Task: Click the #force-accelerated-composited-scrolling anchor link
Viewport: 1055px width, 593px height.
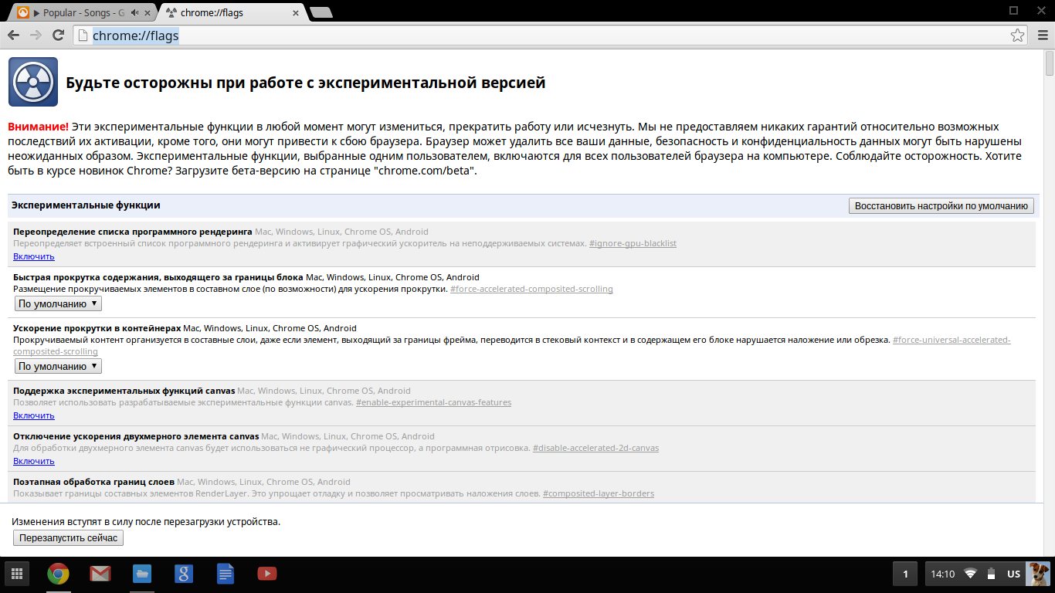Action: (x=531, y=289)
